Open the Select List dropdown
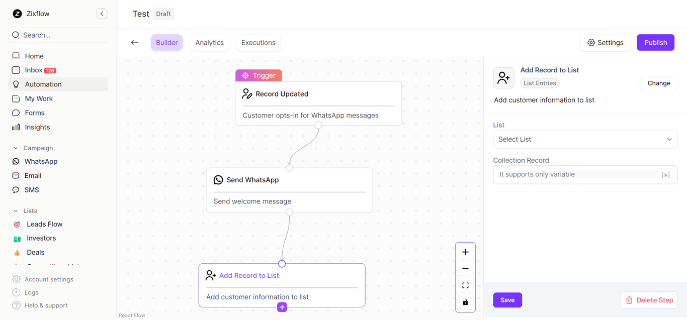687x320 pixels. (x=585, y=139)
